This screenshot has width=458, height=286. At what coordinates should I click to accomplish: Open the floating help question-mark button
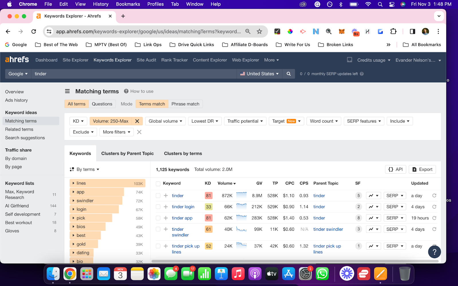434,252
